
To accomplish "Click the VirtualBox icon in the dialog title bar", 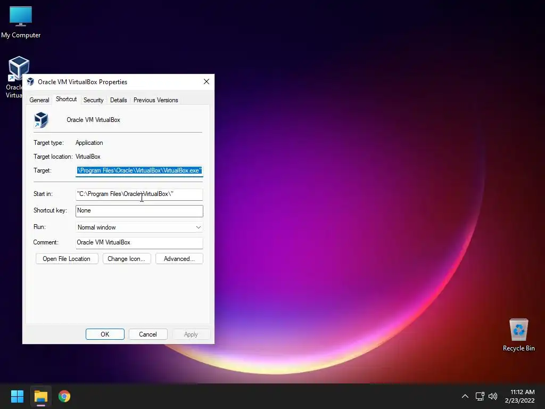I will click(30, 81).
